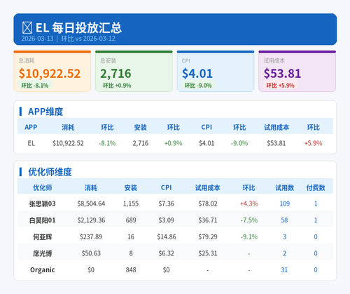Select optimizer row name 何亚辉

point(43,237)
